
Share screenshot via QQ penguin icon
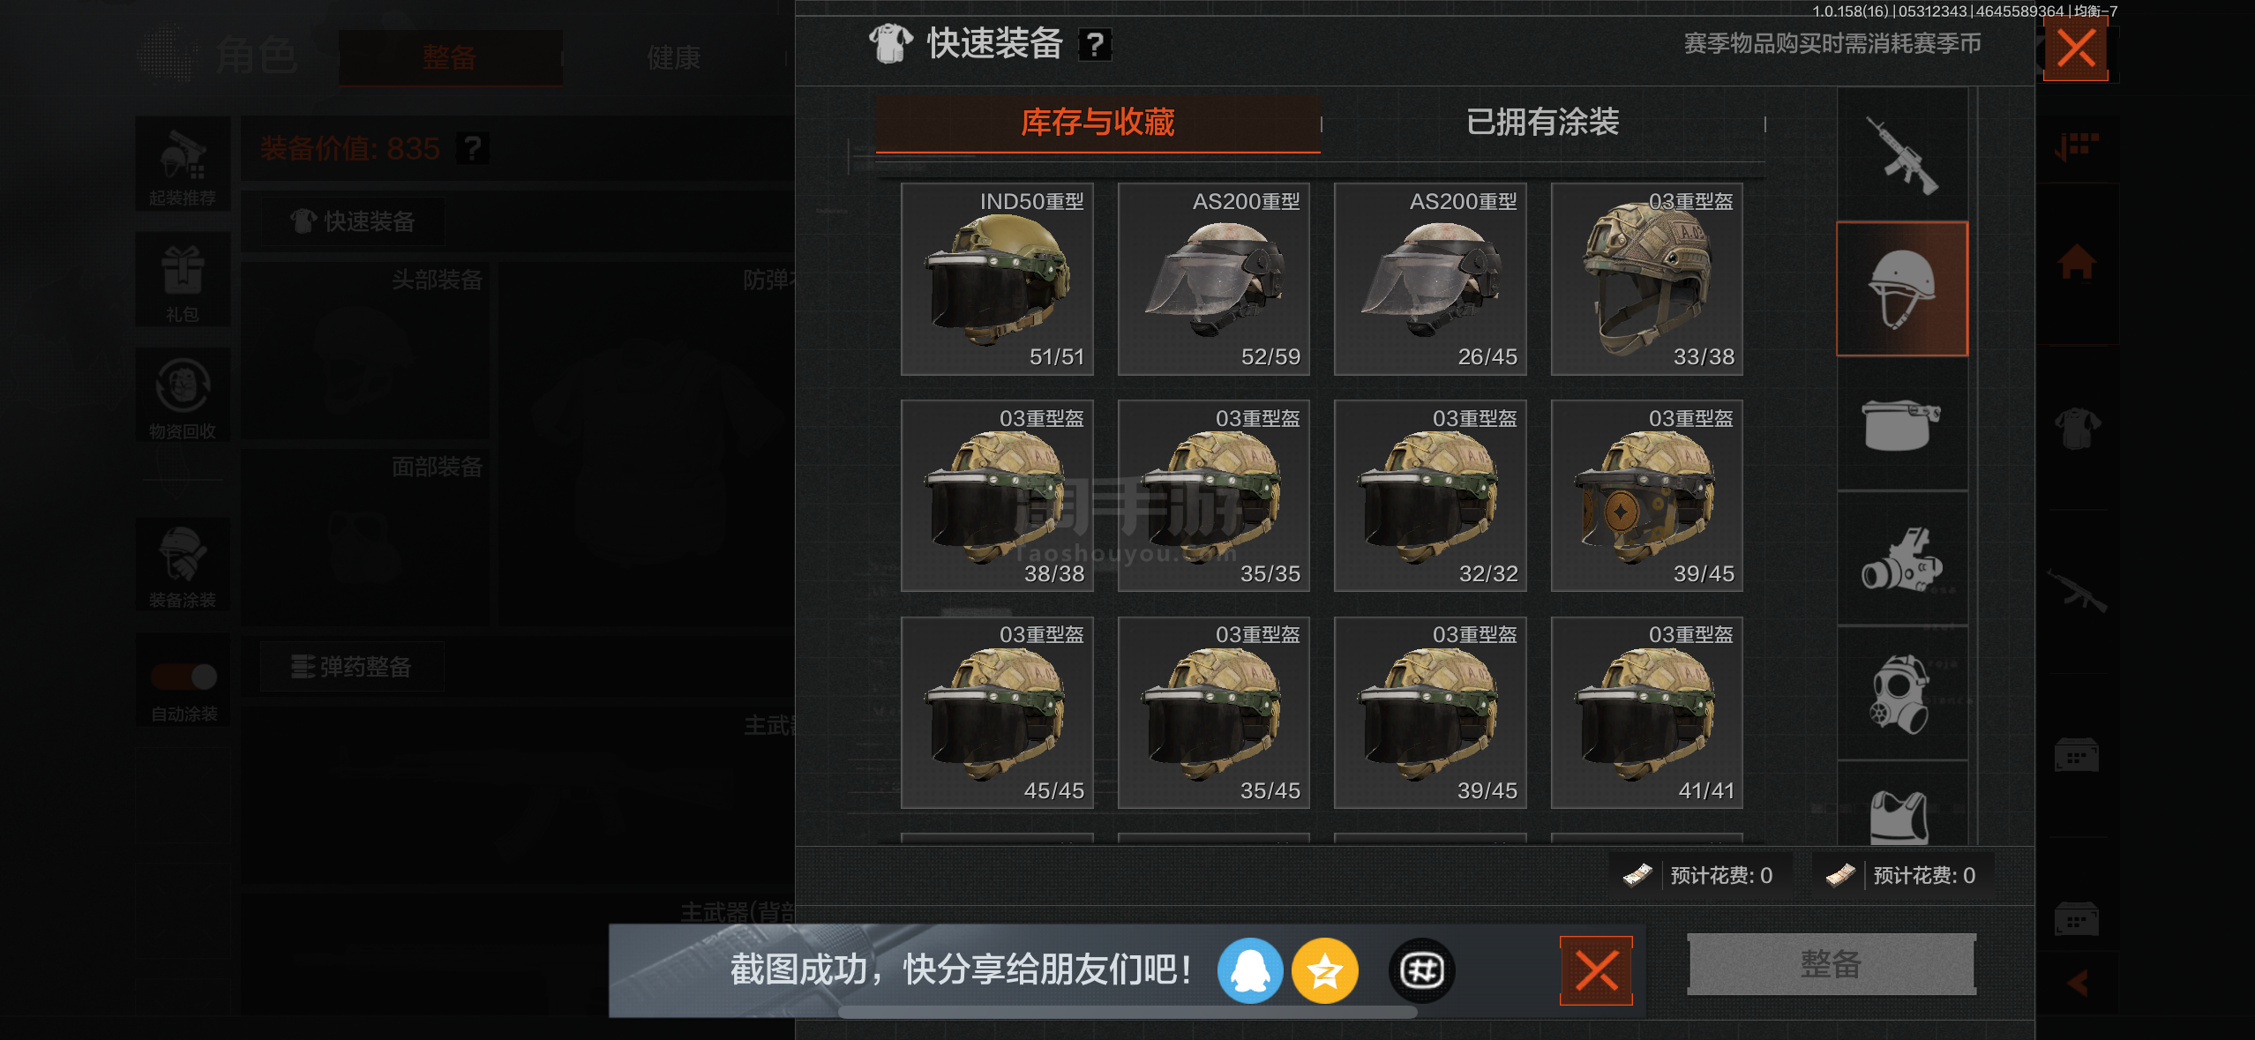[x=1250, y=970]
